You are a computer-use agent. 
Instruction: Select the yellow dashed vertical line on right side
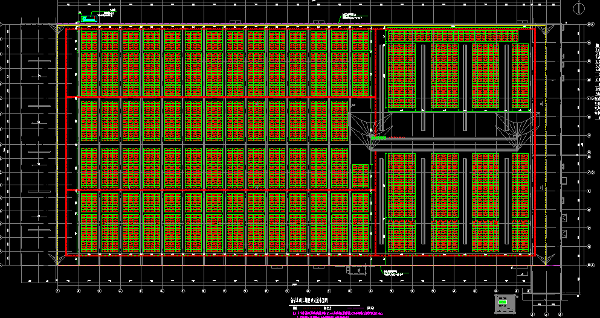click(545, 145)
